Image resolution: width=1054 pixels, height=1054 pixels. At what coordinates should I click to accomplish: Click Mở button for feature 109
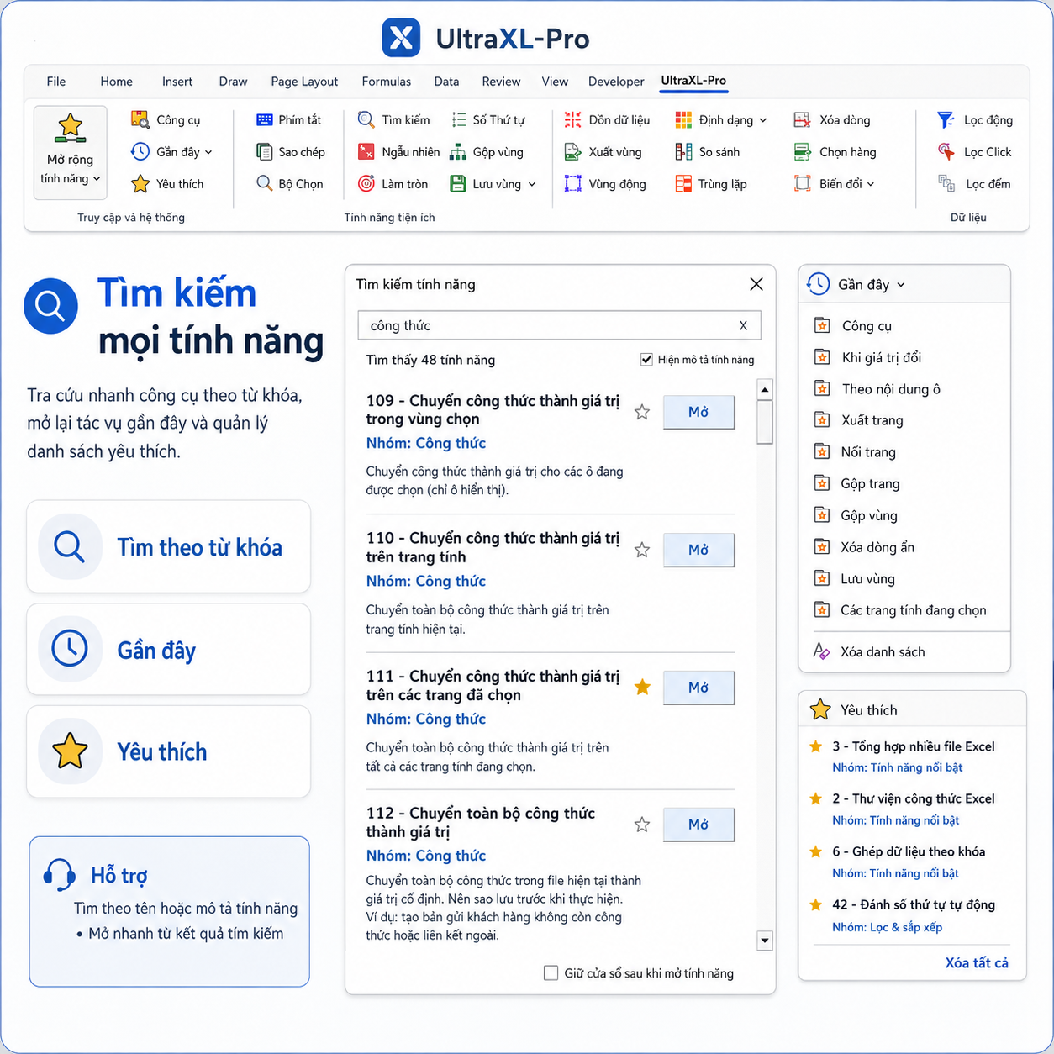(x=698, y=412)
